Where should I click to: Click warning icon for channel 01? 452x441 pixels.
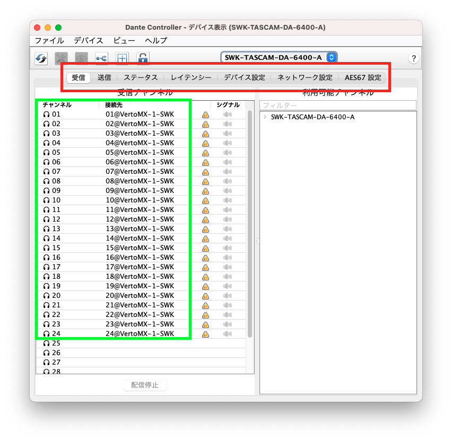[205, 114]
